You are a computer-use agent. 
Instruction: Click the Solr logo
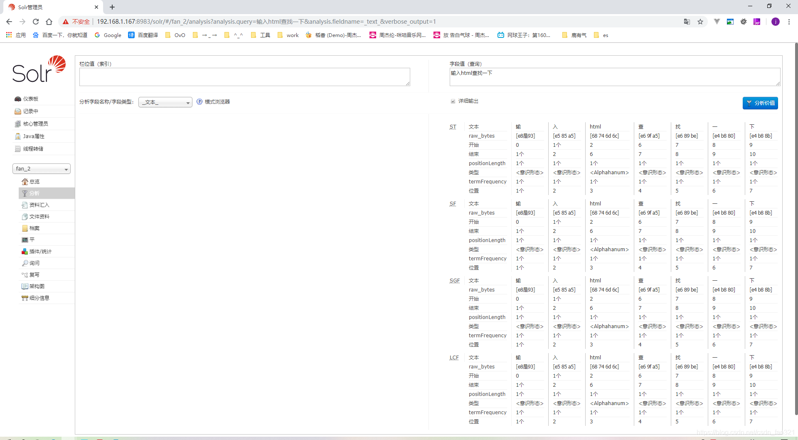point(39,69)
